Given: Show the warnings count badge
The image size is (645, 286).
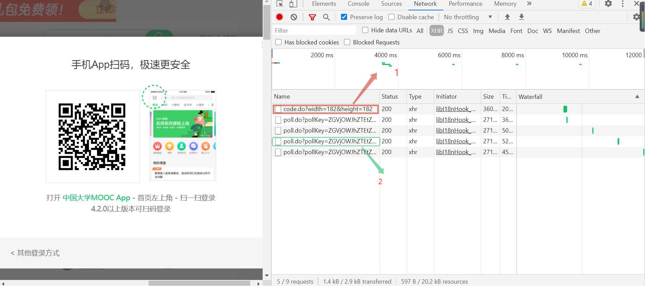Looking at the screenshot, I should [587, 4].
